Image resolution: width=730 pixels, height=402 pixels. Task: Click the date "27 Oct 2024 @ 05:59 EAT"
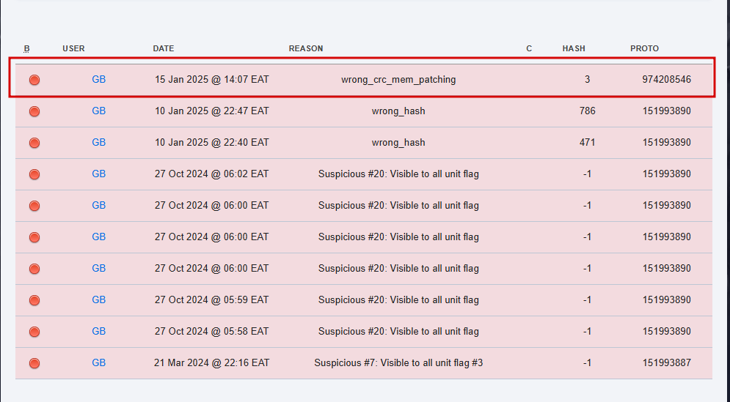pos(212,299)
